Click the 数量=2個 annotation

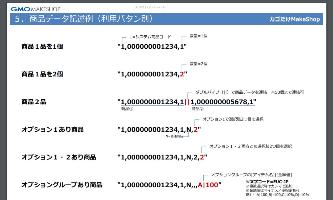(x=198, y=64)
